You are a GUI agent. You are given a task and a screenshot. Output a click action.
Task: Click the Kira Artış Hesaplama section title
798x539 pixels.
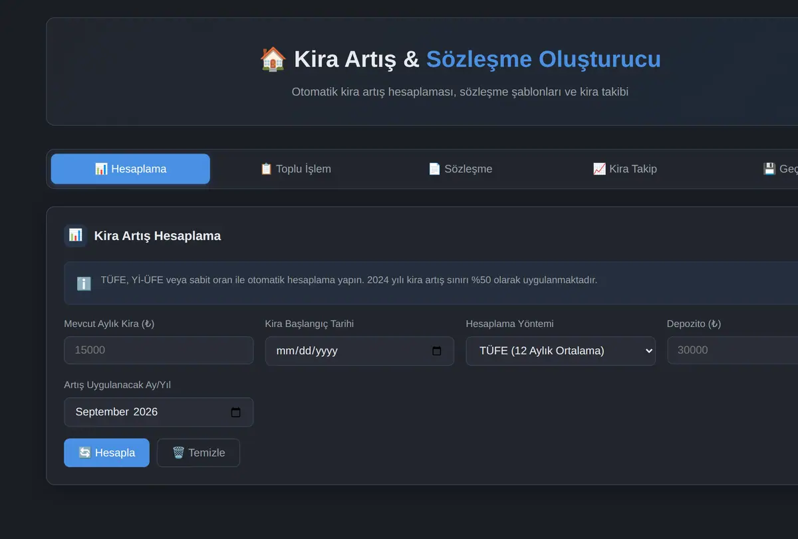coord(158,236)
